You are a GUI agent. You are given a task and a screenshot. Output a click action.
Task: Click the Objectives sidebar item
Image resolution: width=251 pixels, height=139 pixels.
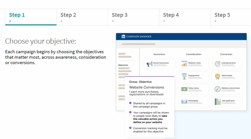(x=123, y=65)
